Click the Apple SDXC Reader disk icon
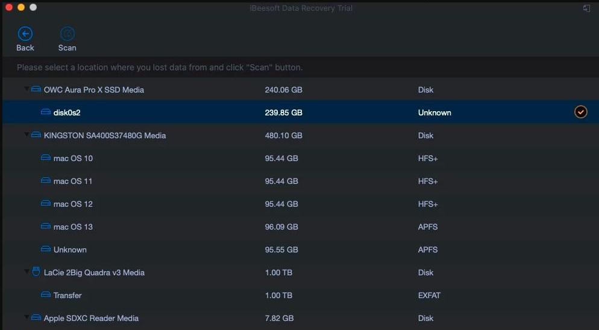The image size is (599, 330). click(x=36, y=317)
